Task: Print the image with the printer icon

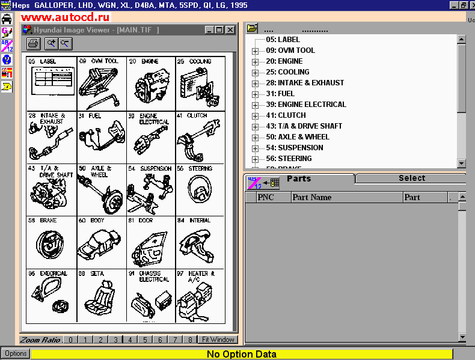Action: (33, 44)
